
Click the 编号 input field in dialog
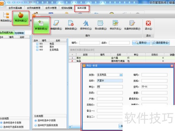point(154,75)
